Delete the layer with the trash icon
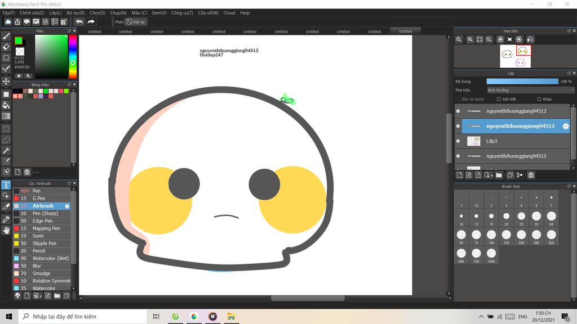 [x=531, y=175]
